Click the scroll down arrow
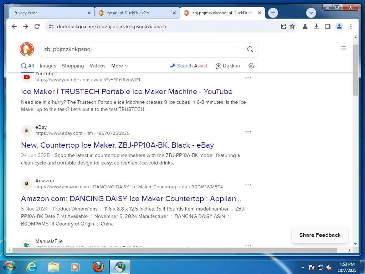The image size is (365, 274). pos(355,244)
